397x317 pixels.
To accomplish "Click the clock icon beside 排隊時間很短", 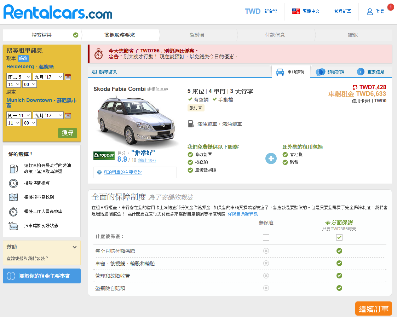I will pos(13,183).
